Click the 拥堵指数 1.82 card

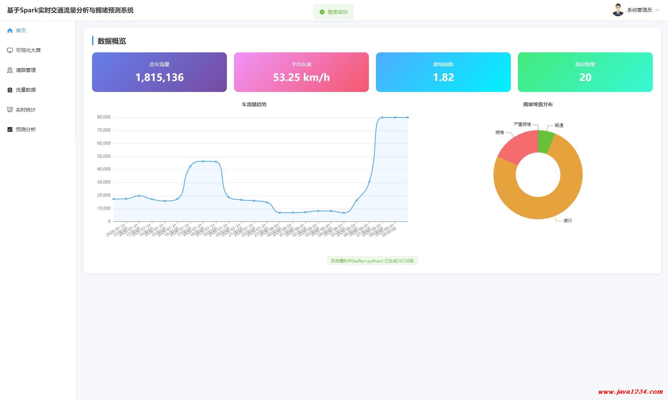tap(443, 72)
